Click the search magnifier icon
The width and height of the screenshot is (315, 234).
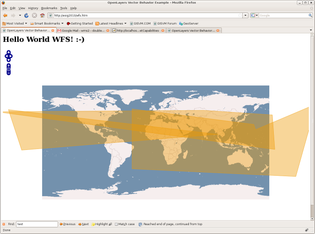[310, 16]
